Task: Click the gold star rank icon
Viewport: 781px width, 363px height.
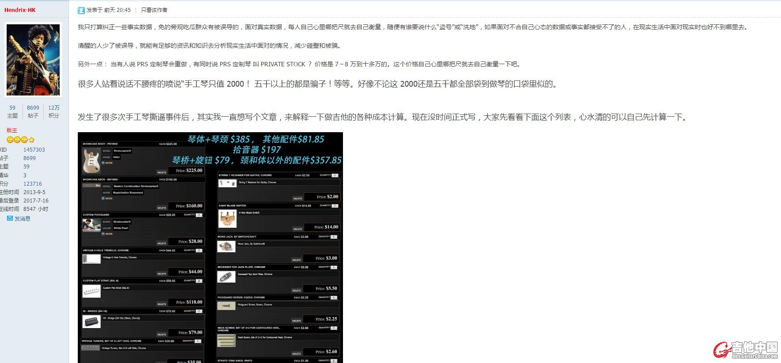Action: (x=31, y=140)
